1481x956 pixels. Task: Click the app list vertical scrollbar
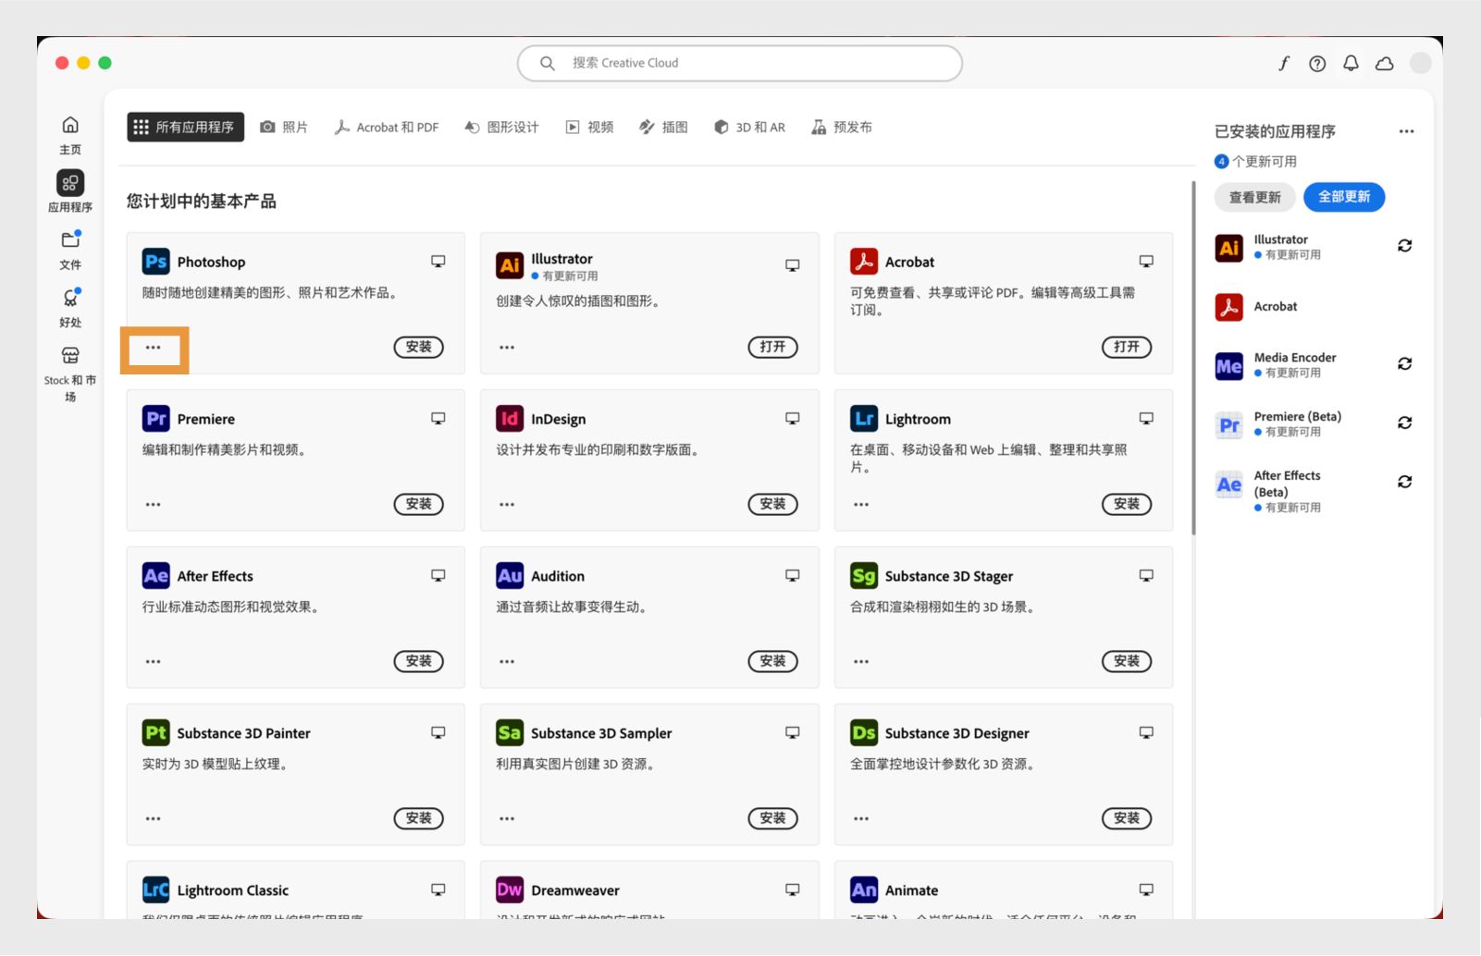pyautogui.click(x=1193, y=358)
